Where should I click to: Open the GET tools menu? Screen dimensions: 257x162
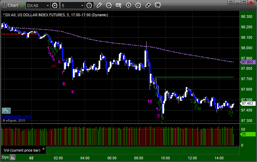tap(119, 5)
